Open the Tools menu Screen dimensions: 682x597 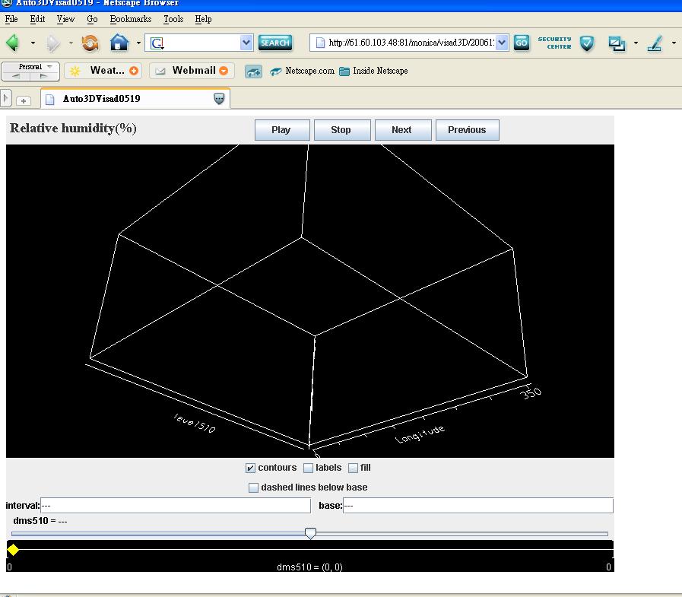click(173, 19)
